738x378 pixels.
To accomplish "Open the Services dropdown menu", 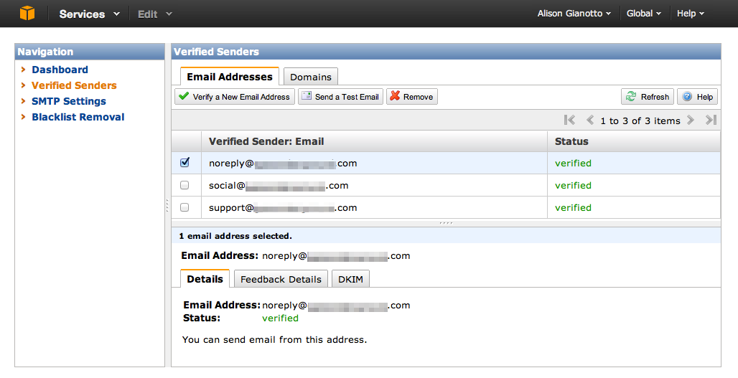I will tap(89, 14).
